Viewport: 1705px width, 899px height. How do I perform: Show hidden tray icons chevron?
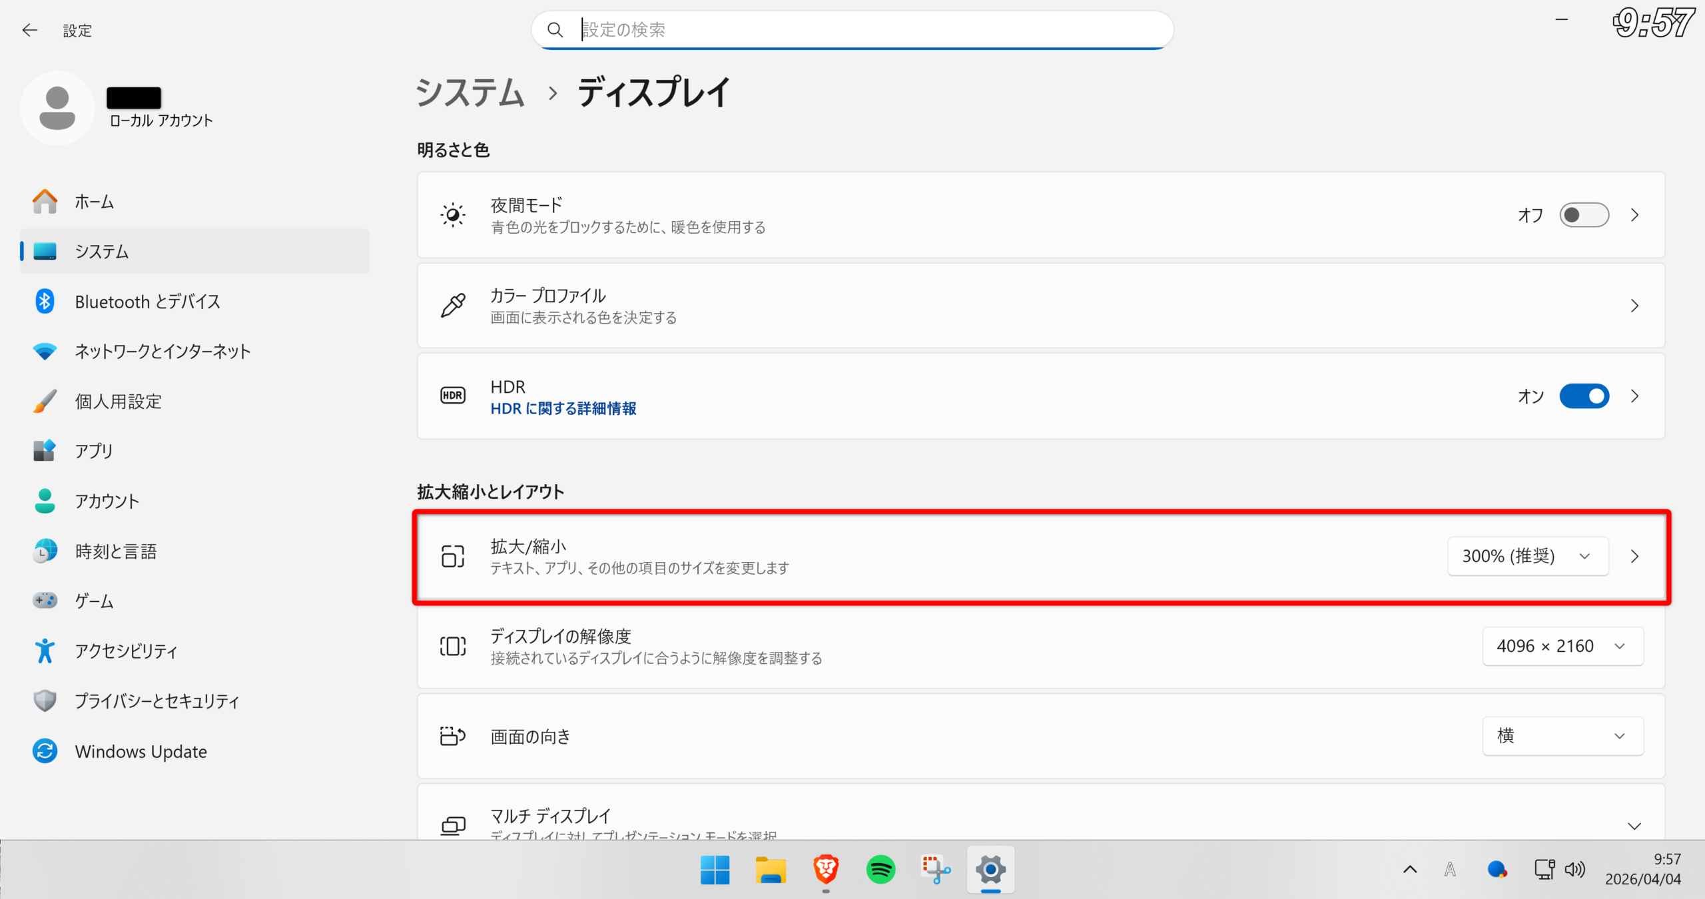[1410, 869]
